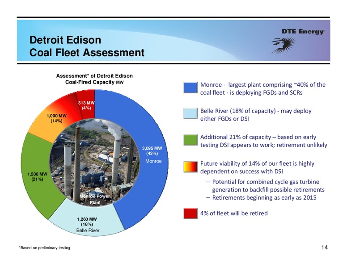Click the light blue Belle River legend swatch
Viewport: 347px width, 268px height.
pyautogui.click(x=190, y=113)
